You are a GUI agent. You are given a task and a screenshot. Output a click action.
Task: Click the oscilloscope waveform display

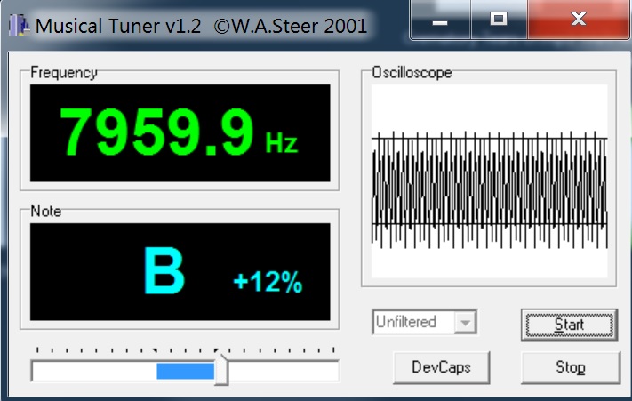click(x=489, y=181)
